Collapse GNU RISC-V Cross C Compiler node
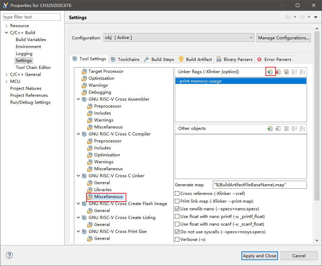This screenshot has height=266, width=322. (x=78, y=134)
